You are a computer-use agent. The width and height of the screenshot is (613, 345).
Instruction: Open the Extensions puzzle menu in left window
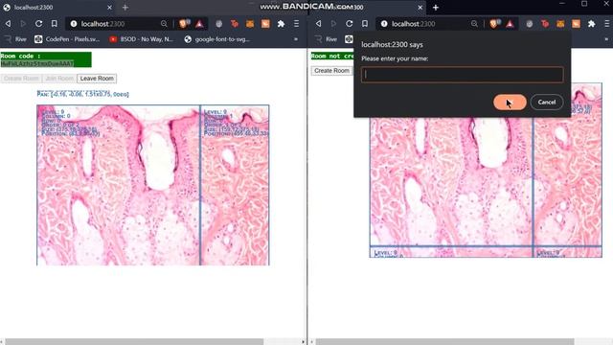tap(281, 24)
